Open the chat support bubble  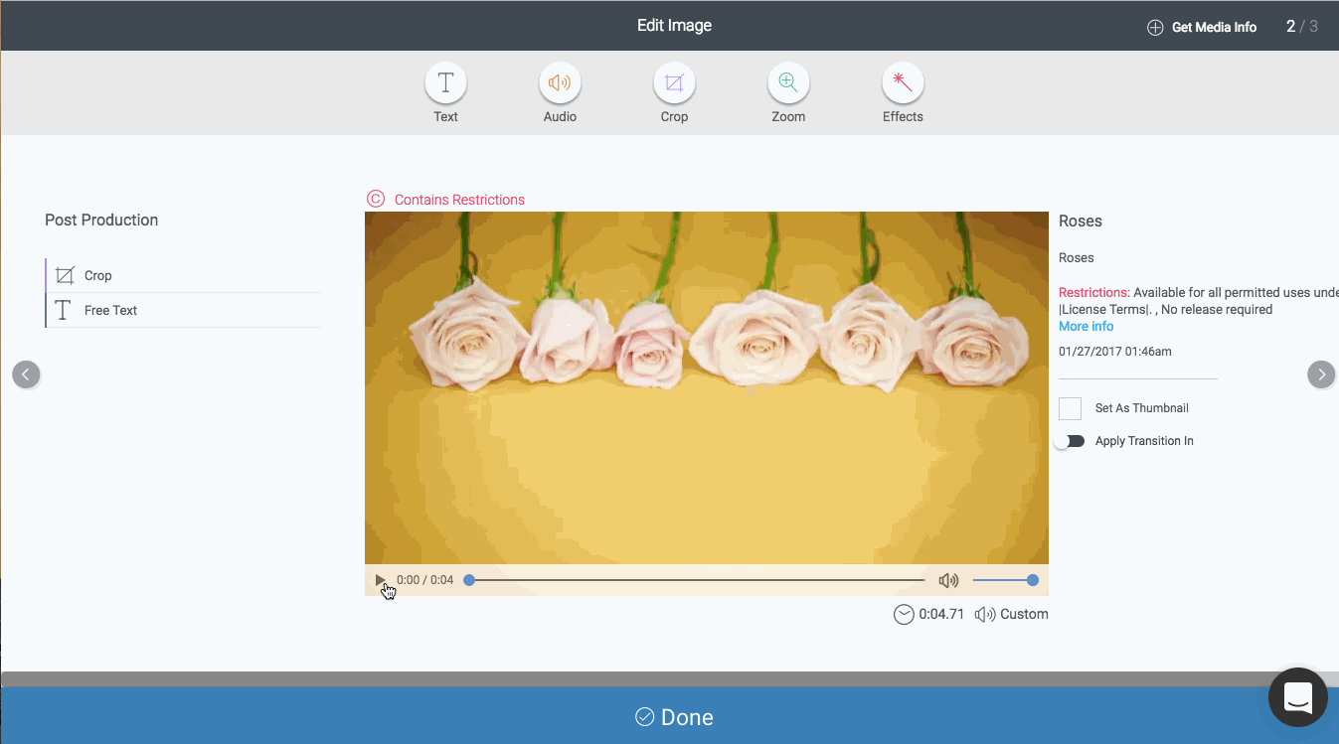coord(1298,697)
